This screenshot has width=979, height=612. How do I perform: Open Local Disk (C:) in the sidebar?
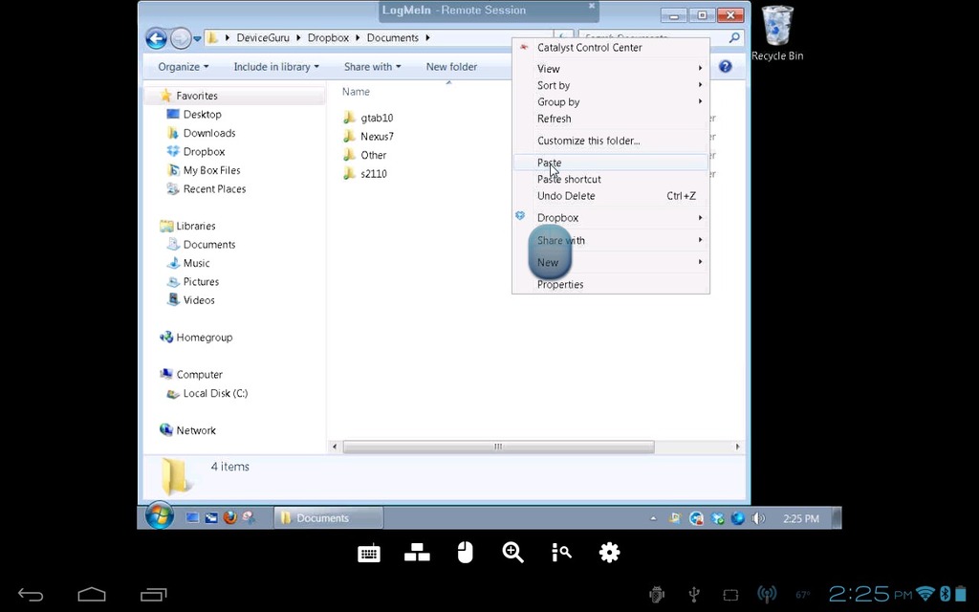(x=207, y=393)
